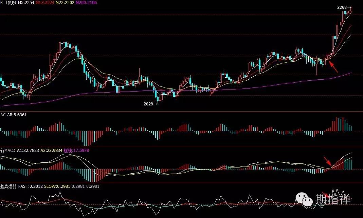Select the A1:32.7823 MACD value
363x218 pixels.
(x=28, y=151)
